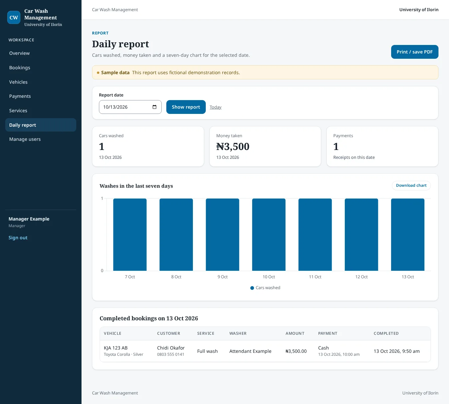
Task: Click the Full wash service cell
Action: (x=207, y=351)
